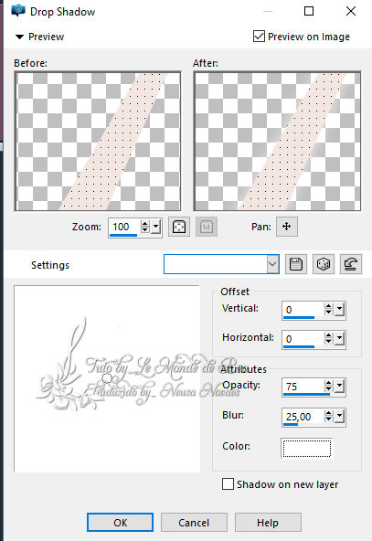Viewport: 372px width, 541px height.
Task: Click the shadow Color swatch
Action: [307, 448]
